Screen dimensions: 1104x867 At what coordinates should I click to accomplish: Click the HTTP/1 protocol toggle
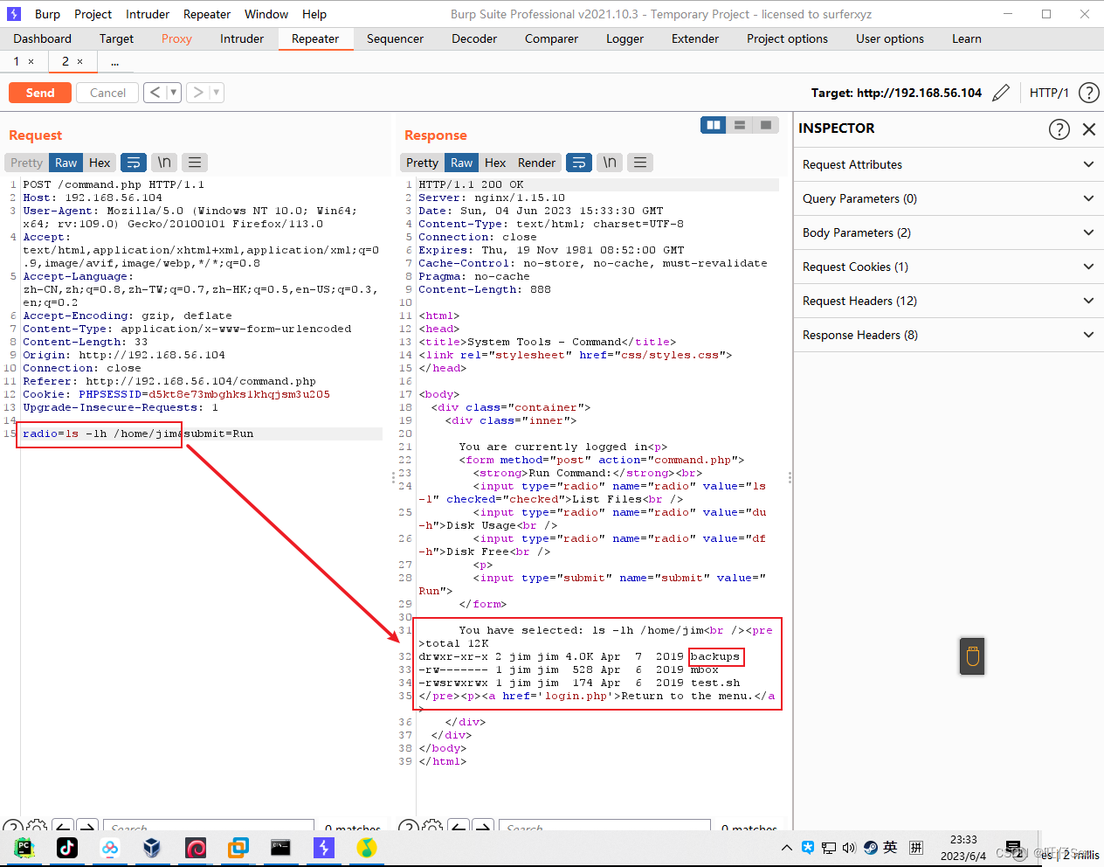click(1049, 93)
